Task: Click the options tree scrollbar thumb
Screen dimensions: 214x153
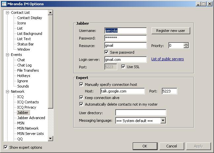Action: pos(50,62)
